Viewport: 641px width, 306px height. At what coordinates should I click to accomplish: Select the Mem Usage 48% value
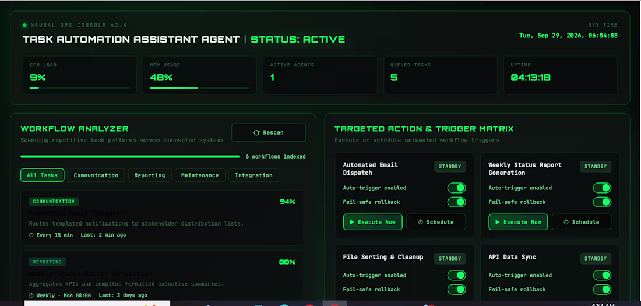161,78
